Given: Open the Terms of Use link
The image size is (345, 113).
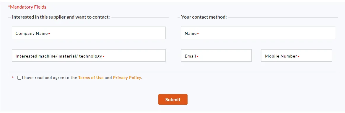Looking at the screenshot, I should click(x=91, y=78).
